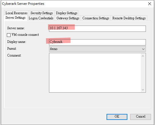The width and height of the screenshot is (155, 125).
Task: Click inside the Comment text area
Action: click(x=95, y=73)
